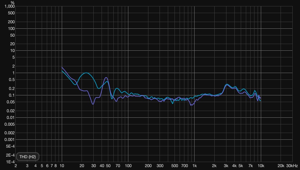Click the '20k' frequency axis label

[x=281, y=166]
